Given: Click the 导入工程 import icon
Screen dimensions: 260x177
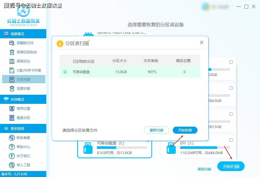Looking at the screenshot, I should pos(12,165).
